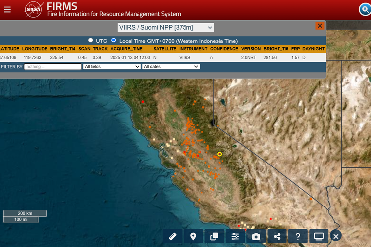The width and height of the screenshot is (371, 247).
Task: Click the share icon
Action: coord(277,236)
